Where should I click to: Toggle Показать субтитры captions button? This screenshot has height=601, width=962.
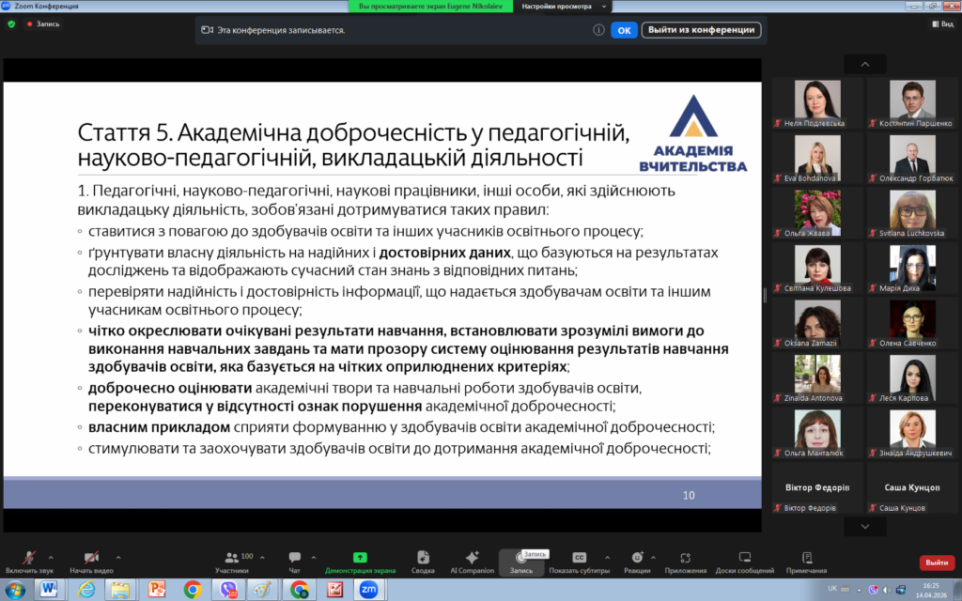coord(579,558)
